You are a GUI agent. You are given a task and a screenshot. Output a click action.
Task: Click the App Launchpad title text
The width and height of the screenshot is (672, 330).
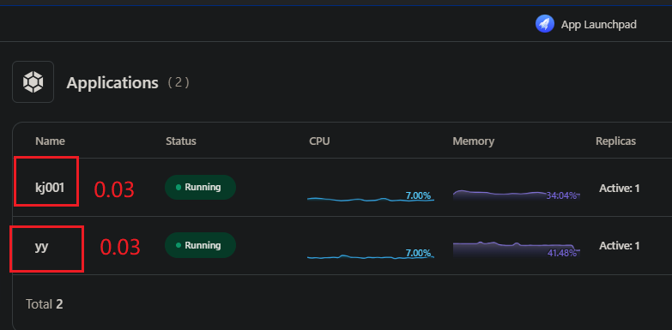tap(599, 24)
